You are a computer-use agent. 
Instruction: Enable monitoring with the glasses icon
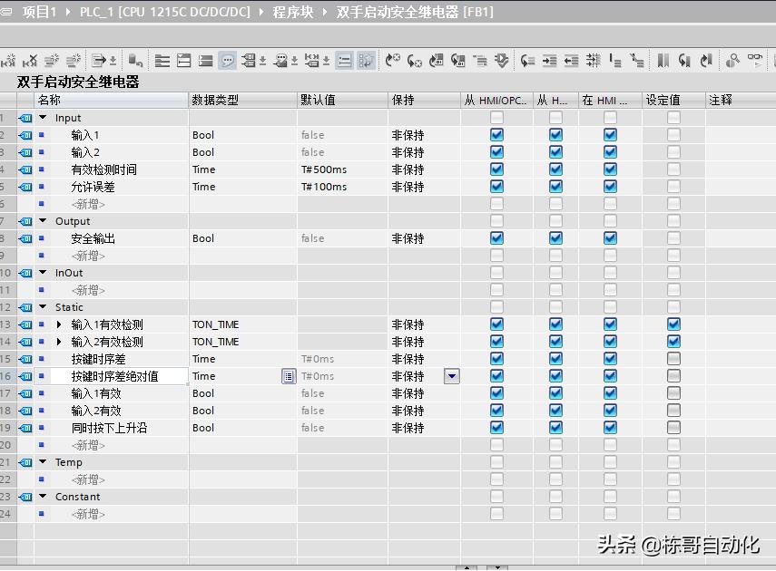click(754, 60)
